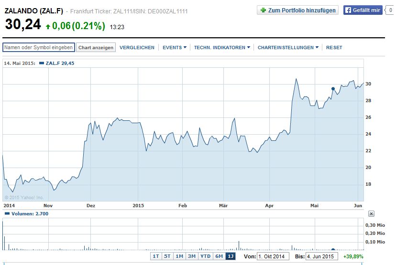
Task: Switch to 6M time range
Action: tap(219, 256)
